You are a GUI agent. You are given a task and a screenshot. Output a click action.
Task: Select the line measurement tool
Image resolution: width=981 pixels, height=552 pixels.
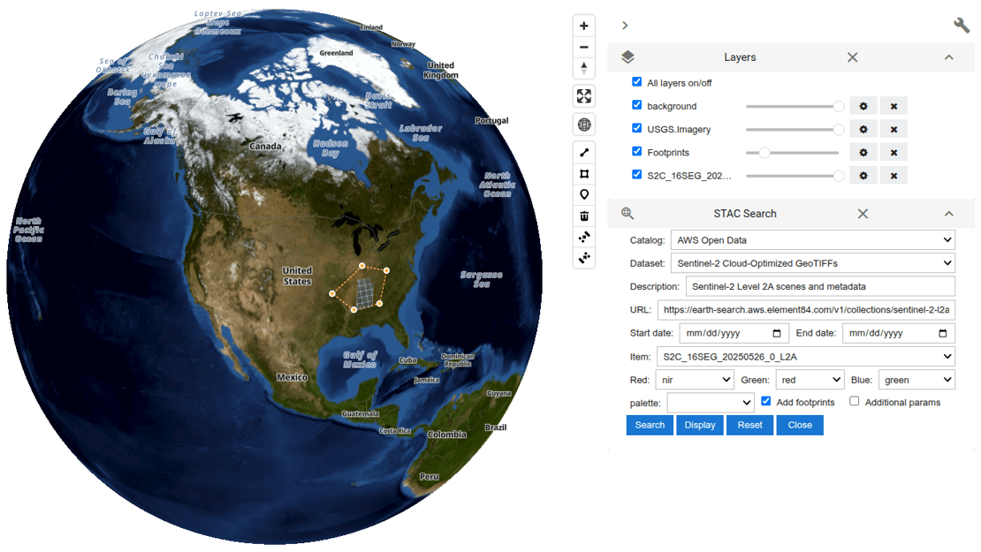point(584,153)
